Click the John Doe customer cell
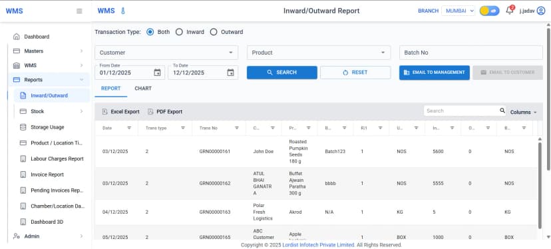Image resolution: width=551 pixels, height=249 pixels. 264,152
